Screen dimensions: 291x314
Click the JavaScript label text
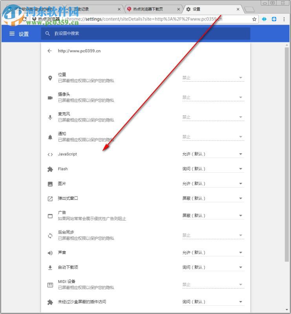point(67,154)
